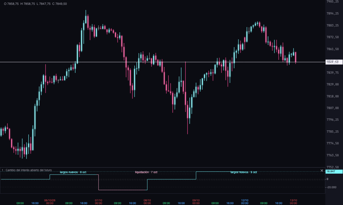Click the 7894,25 price axis label

(333, 14)
